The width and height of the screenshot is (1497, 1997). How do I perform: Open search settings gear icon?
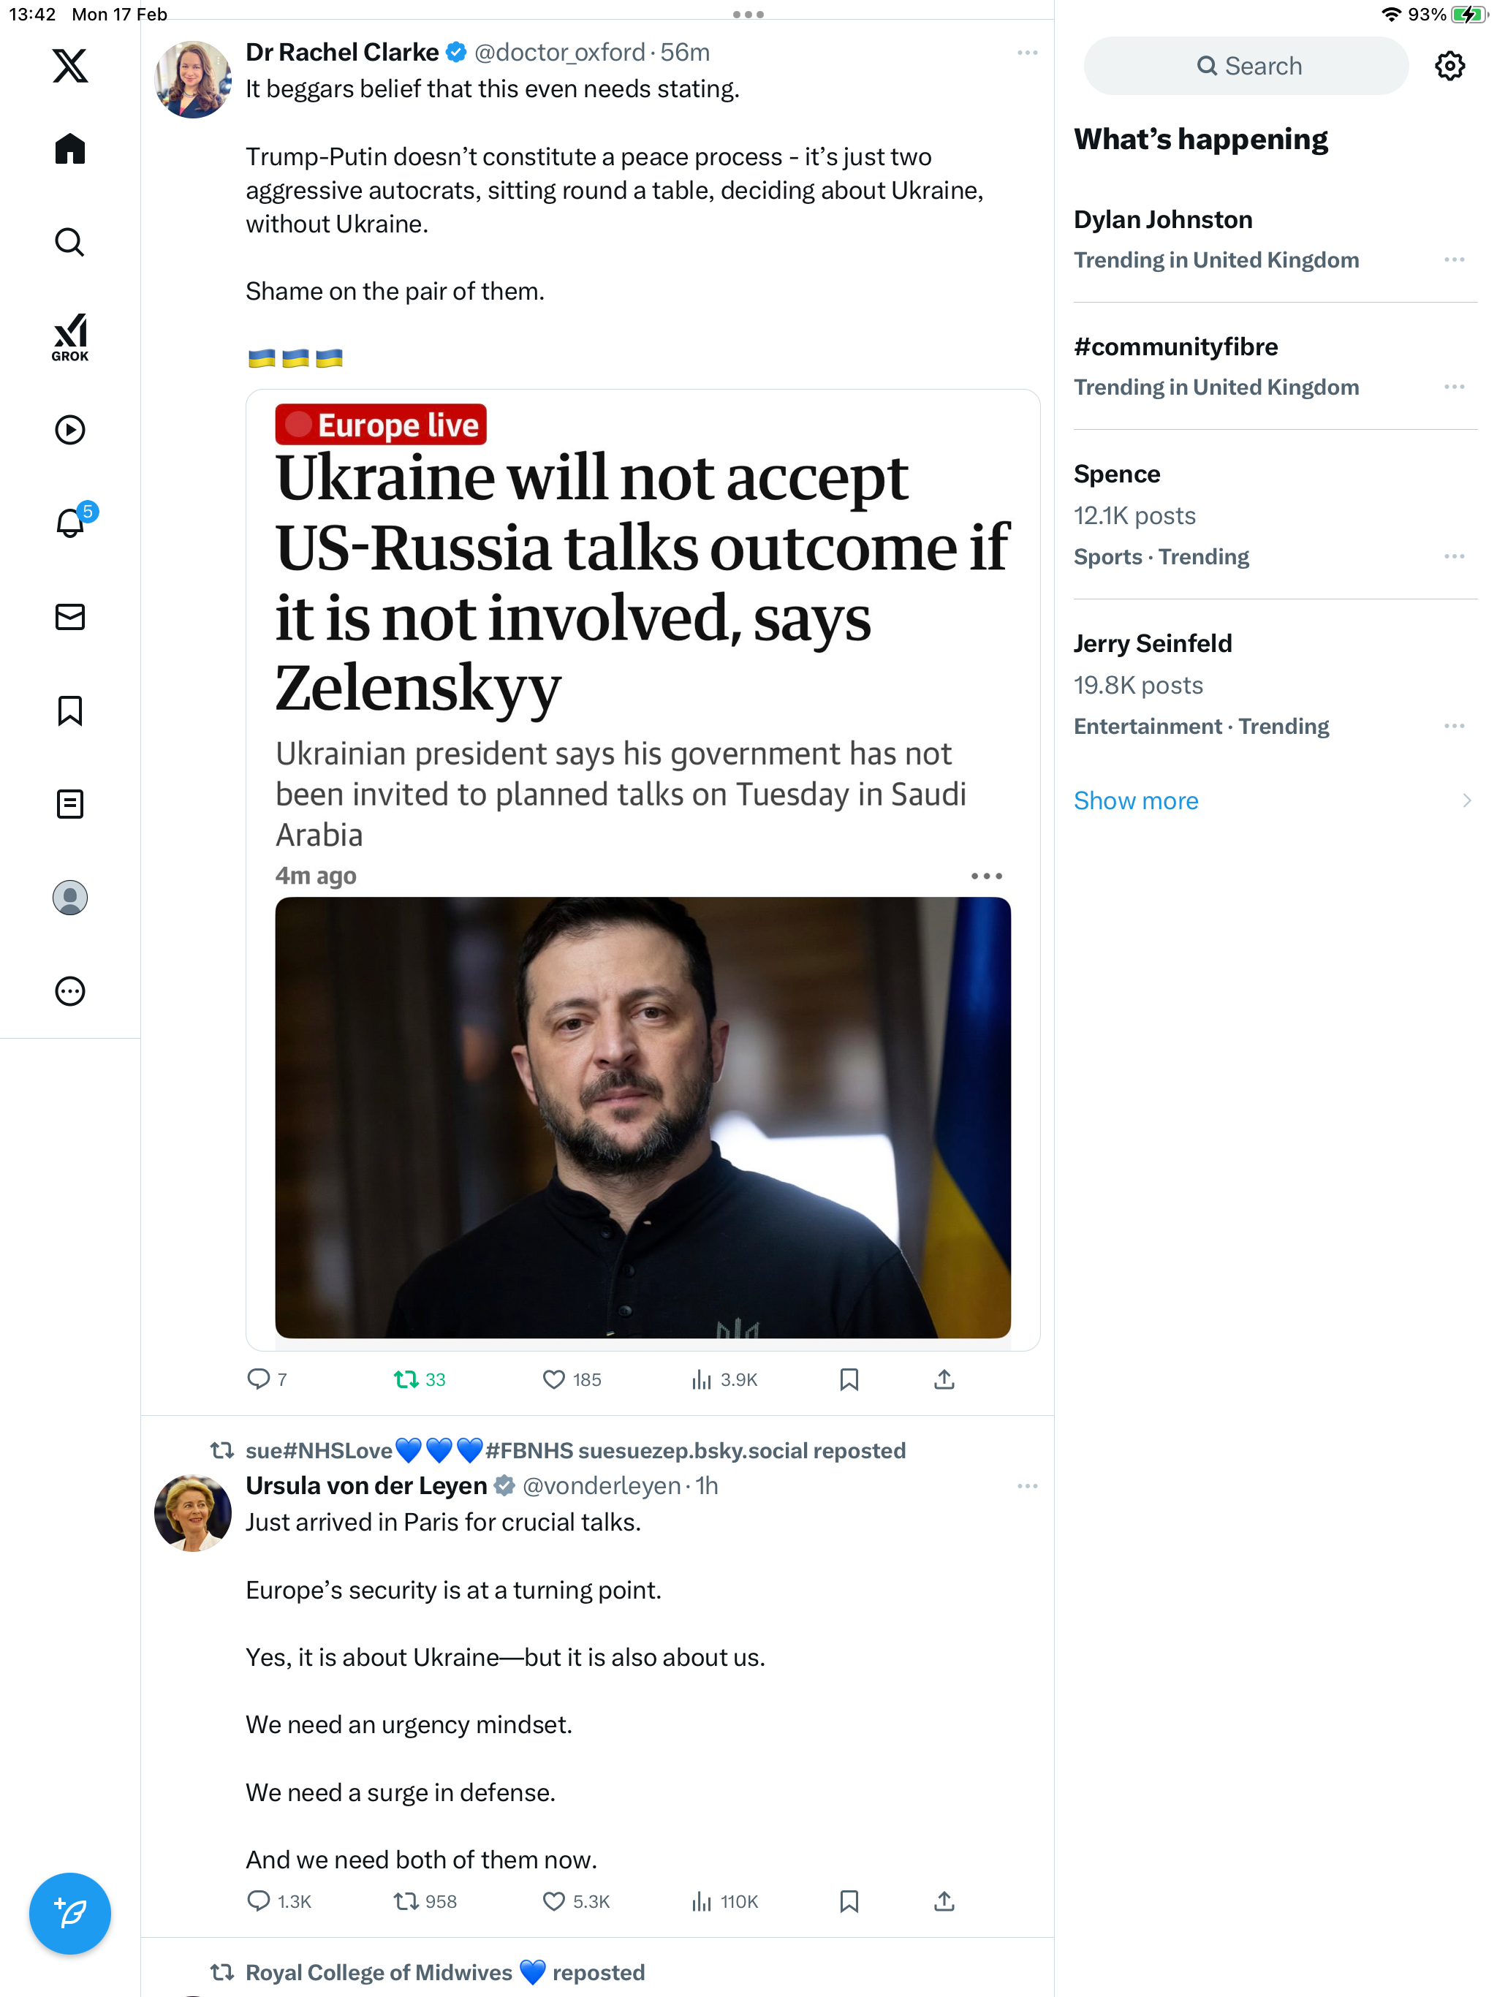(x=1449, y=66)
